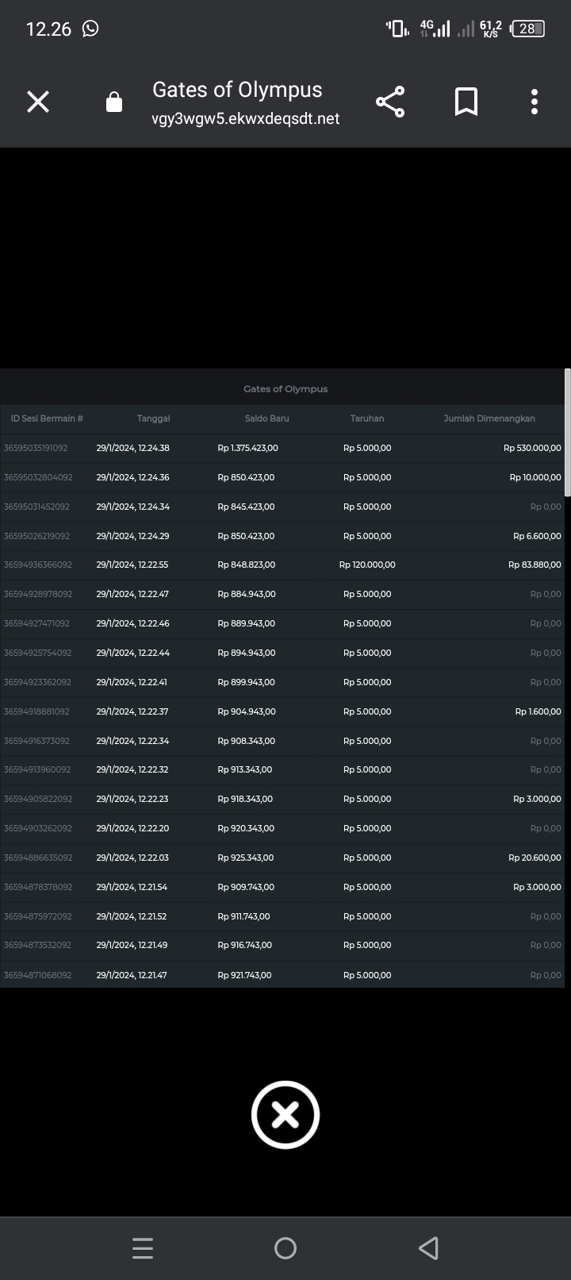Bookmark this page with bookmark icon
Viewport: 571px width, 1280px height.
point(466,102)
